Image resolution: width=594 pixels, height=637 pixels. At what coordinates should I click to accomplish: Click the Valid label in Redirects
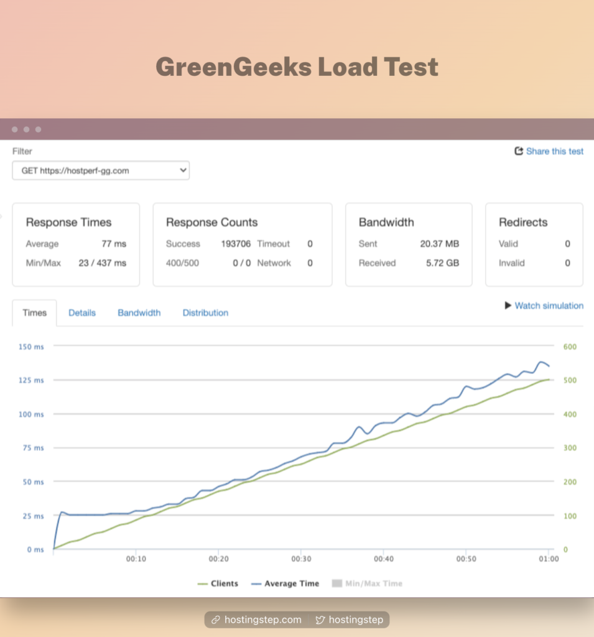[x=508, y=244]
